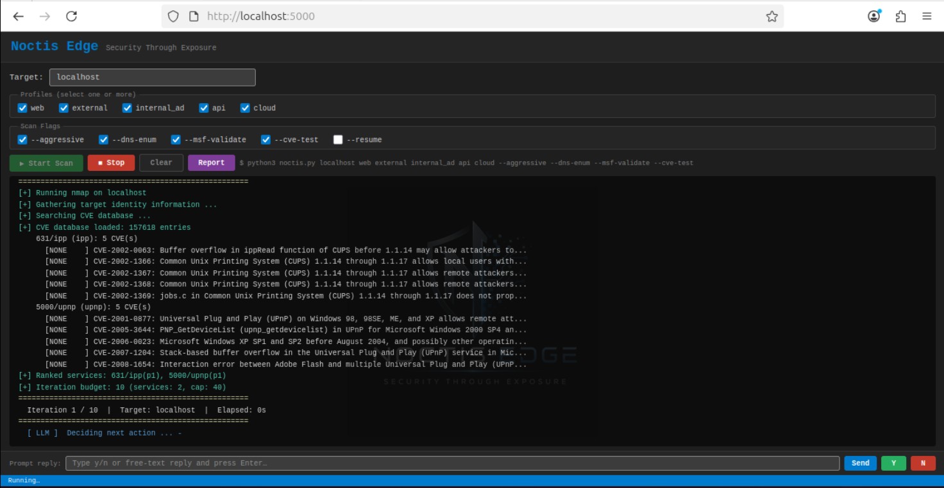This screenshot has width=944, height=488.
Task: Click the generated python3 noctis.py command text
Action: pyautogui.click(x=466, y=163)
